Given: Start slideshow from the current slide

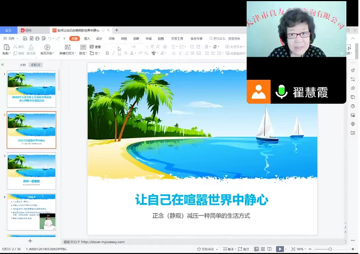Looking at the screenshot, I should tap(46, 48).
